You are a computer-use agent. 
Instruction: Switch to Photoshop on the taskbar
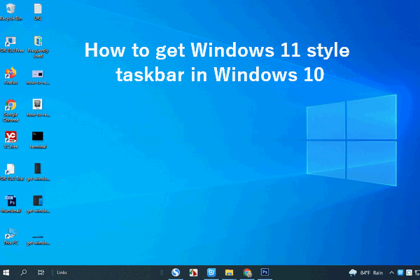point(265,272)
